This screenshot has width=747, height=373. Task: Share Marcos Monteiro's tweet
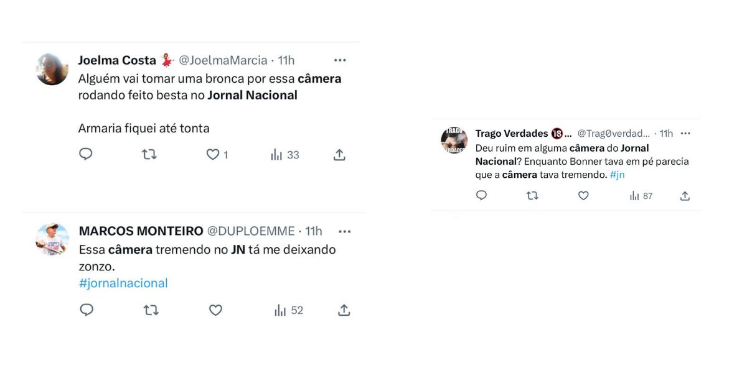[344, 310]
